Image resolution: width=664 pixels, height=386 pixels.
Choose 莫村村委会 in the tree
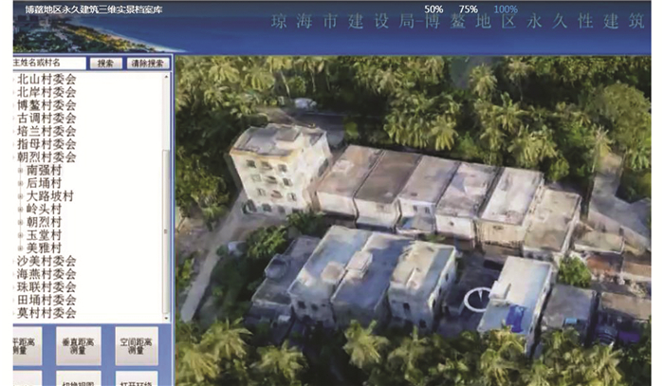[46, 312]
